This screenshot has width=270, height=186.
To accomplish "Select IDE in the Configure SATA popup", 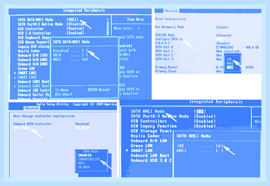I will (x=229, y=59).
